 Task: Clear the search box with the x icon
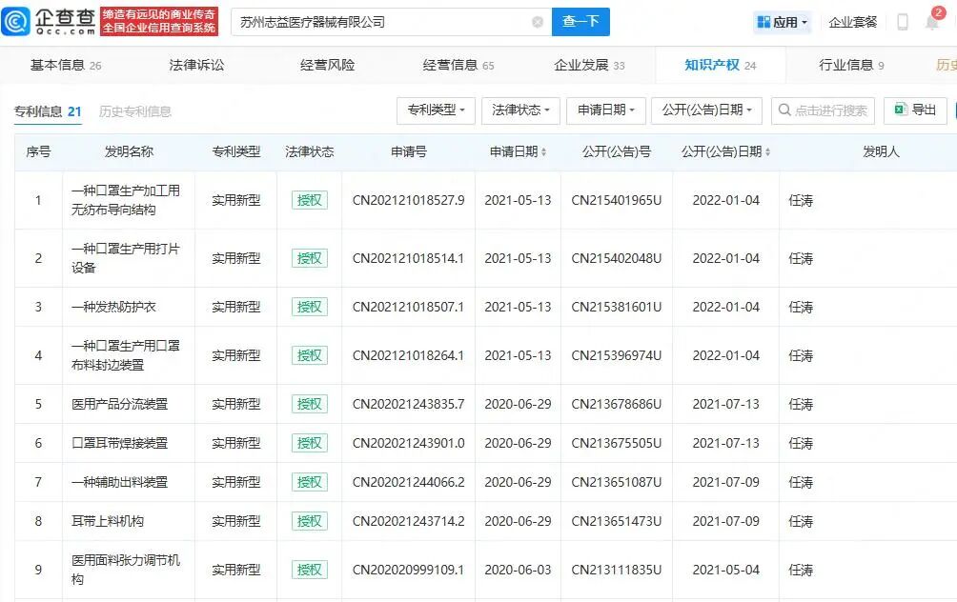click(538, 21)
